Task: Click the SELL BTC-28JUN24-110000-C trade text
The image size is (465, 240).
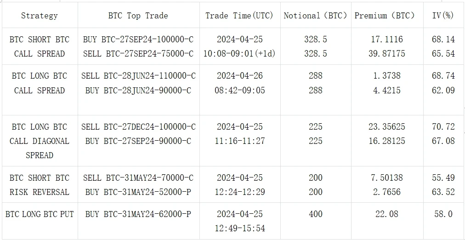Action: 138,76
